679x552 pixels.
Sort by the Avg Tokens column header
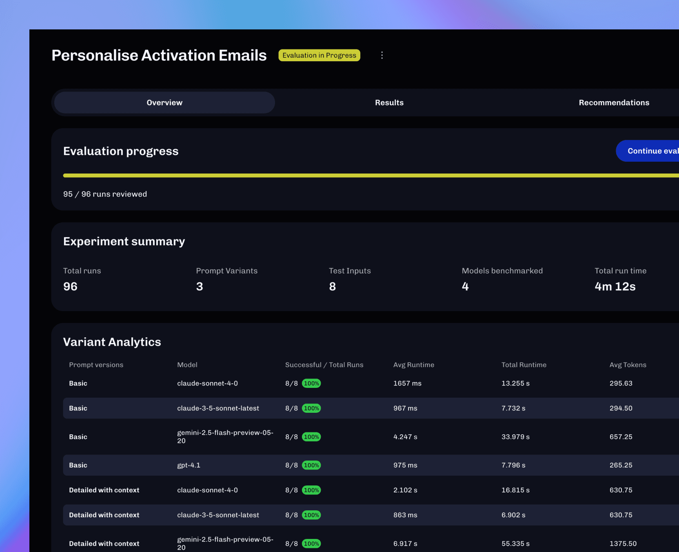(628, 365)
